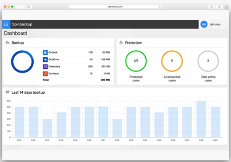Click the Protection lock icon
The image size is (231, 162).
click(x=121, y=43)
